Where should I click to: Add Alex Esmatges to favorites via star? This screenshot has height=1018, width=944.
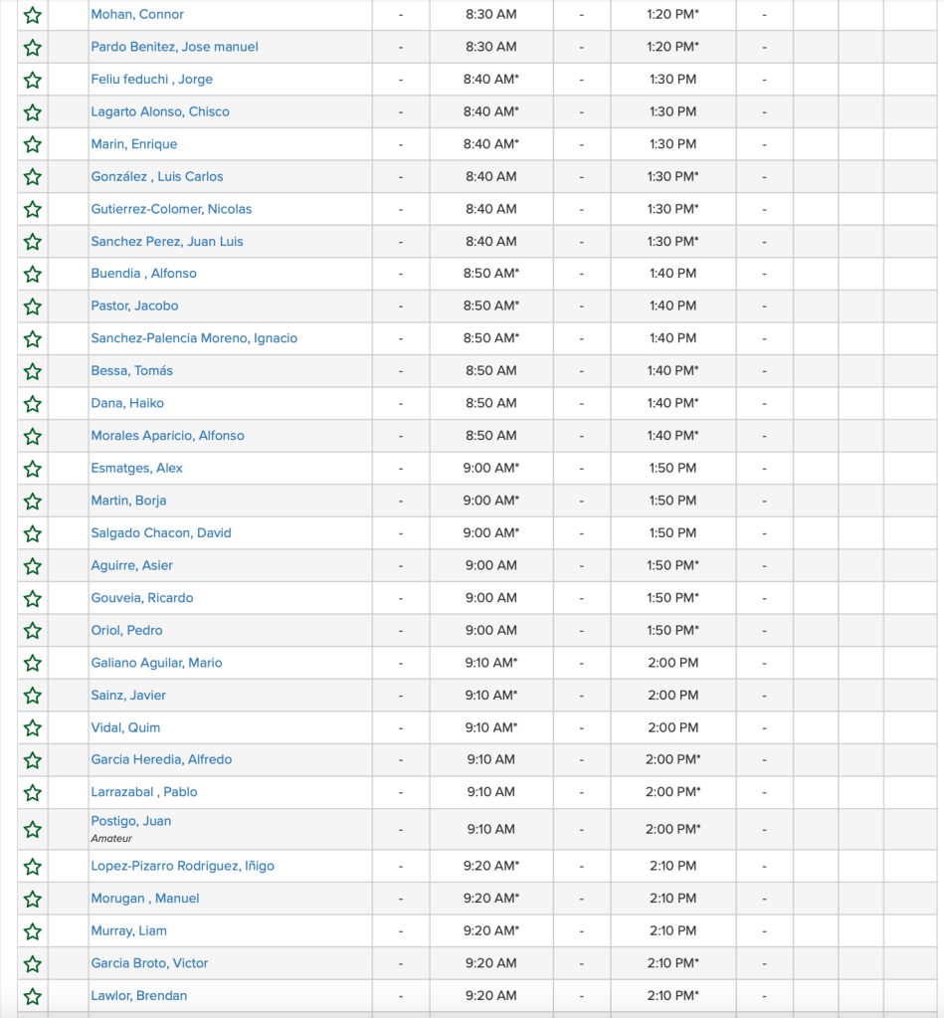point(33,469)
